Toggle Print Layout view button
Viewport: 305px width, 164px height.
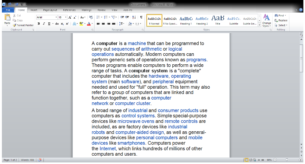click(246, 160)
